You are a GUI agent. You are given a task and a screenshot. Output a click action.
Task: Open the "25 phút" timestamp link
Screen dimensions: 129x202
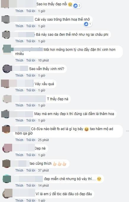(x=43, y=140)
